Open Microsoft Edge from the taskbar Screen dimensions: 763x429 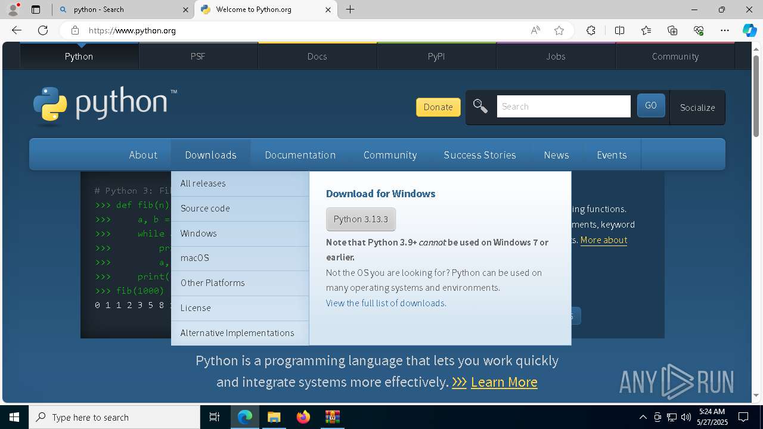[x=245, y=417]
